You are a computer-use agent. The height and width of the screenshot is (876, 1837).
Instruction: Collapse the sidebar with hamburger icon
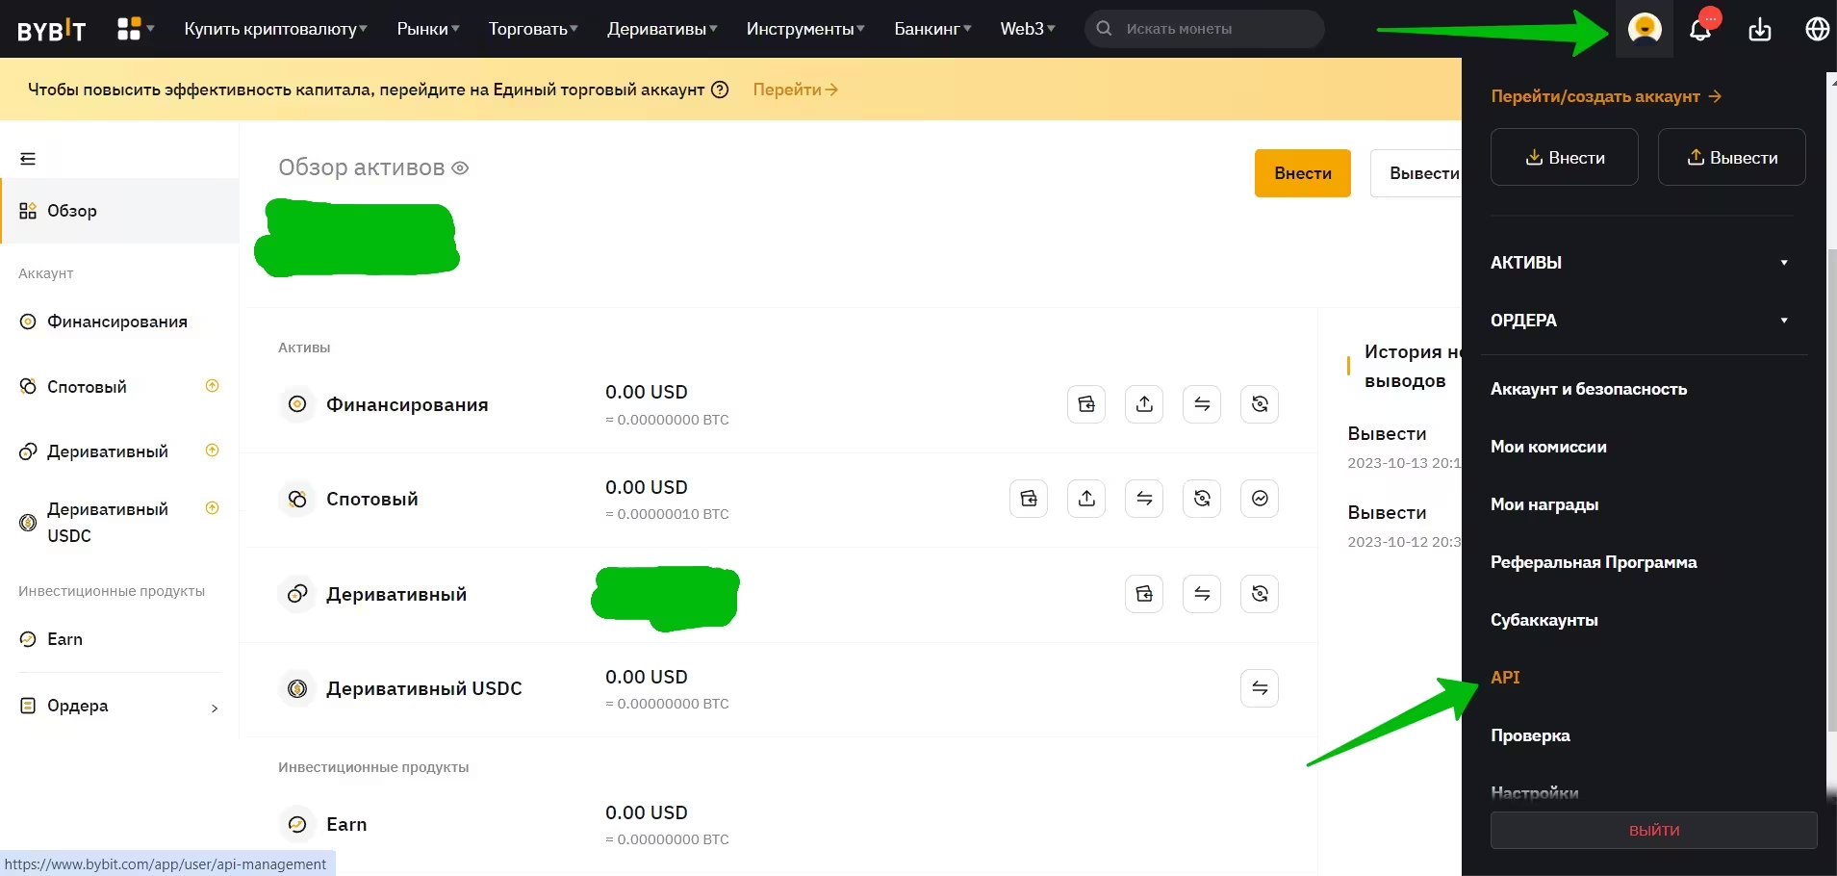[28, 159]
